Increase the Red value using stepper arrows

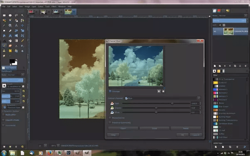coord(200,102)
